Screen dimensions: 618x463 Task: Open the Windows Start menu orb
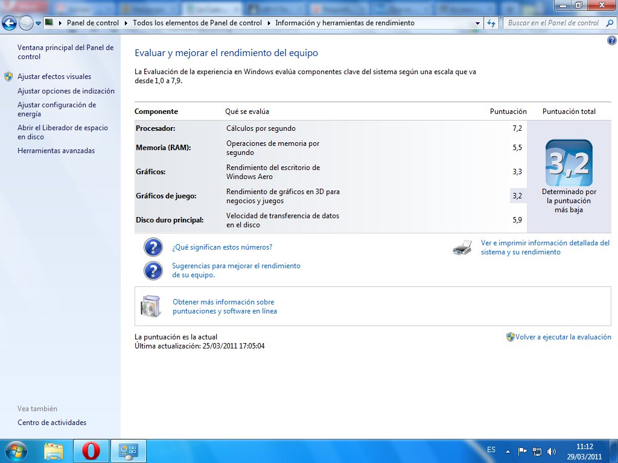pyautogui.click(x=16, y=451)
